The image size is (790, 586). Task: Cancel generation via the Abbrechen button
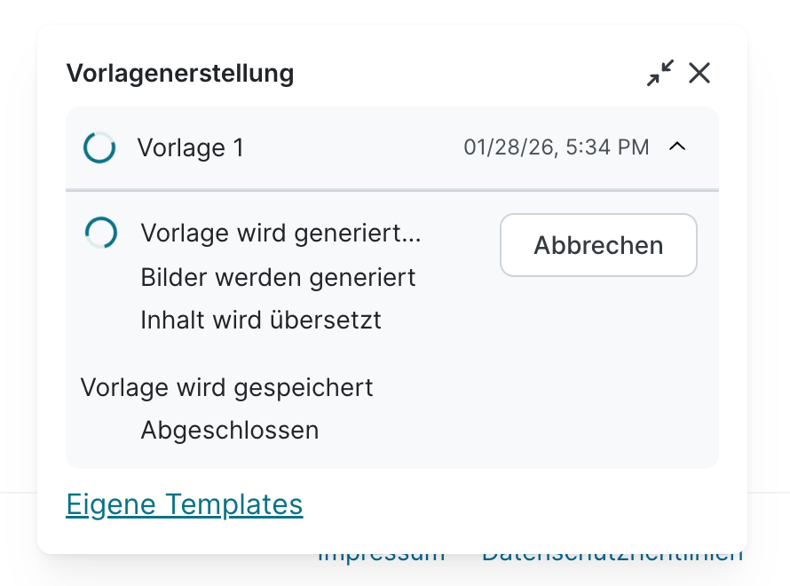pyautogui.click(x=597, y=245)
